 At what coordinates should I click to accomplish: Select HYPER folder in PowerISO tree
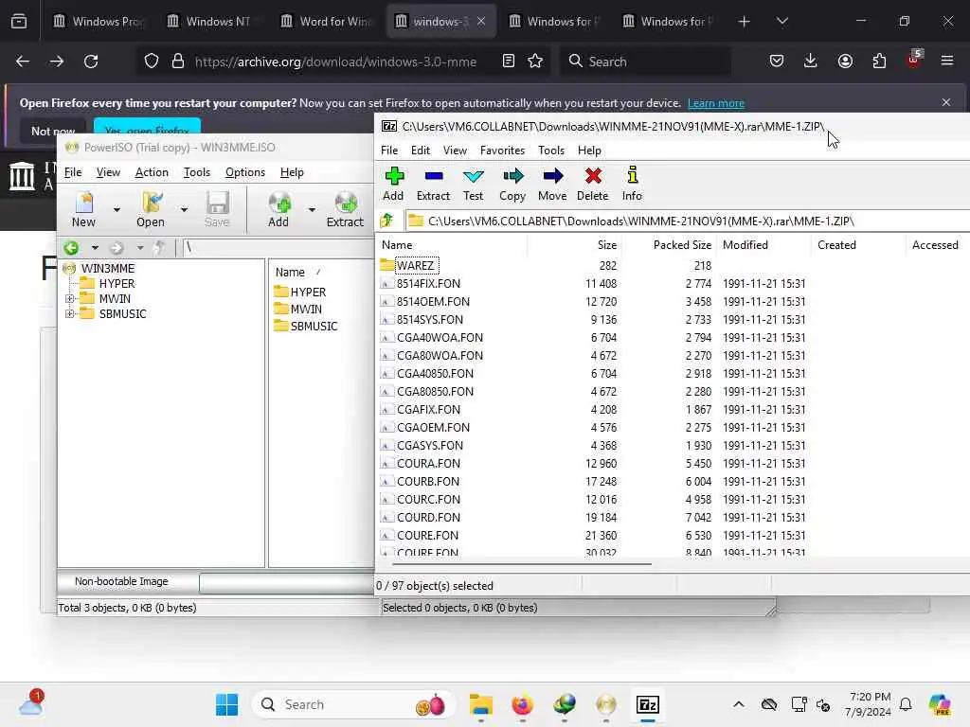(x=117, y=283)
